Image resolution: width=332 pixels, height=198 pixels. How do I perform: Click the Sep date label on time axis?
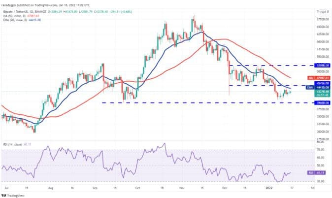95,188
